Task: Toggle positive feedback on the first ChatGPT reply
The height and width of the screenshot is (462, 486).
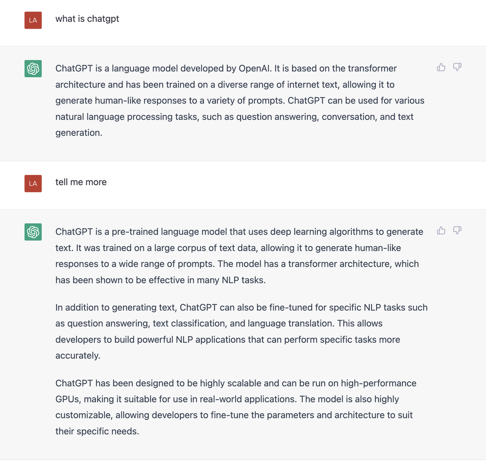Action: coord(441,67)
